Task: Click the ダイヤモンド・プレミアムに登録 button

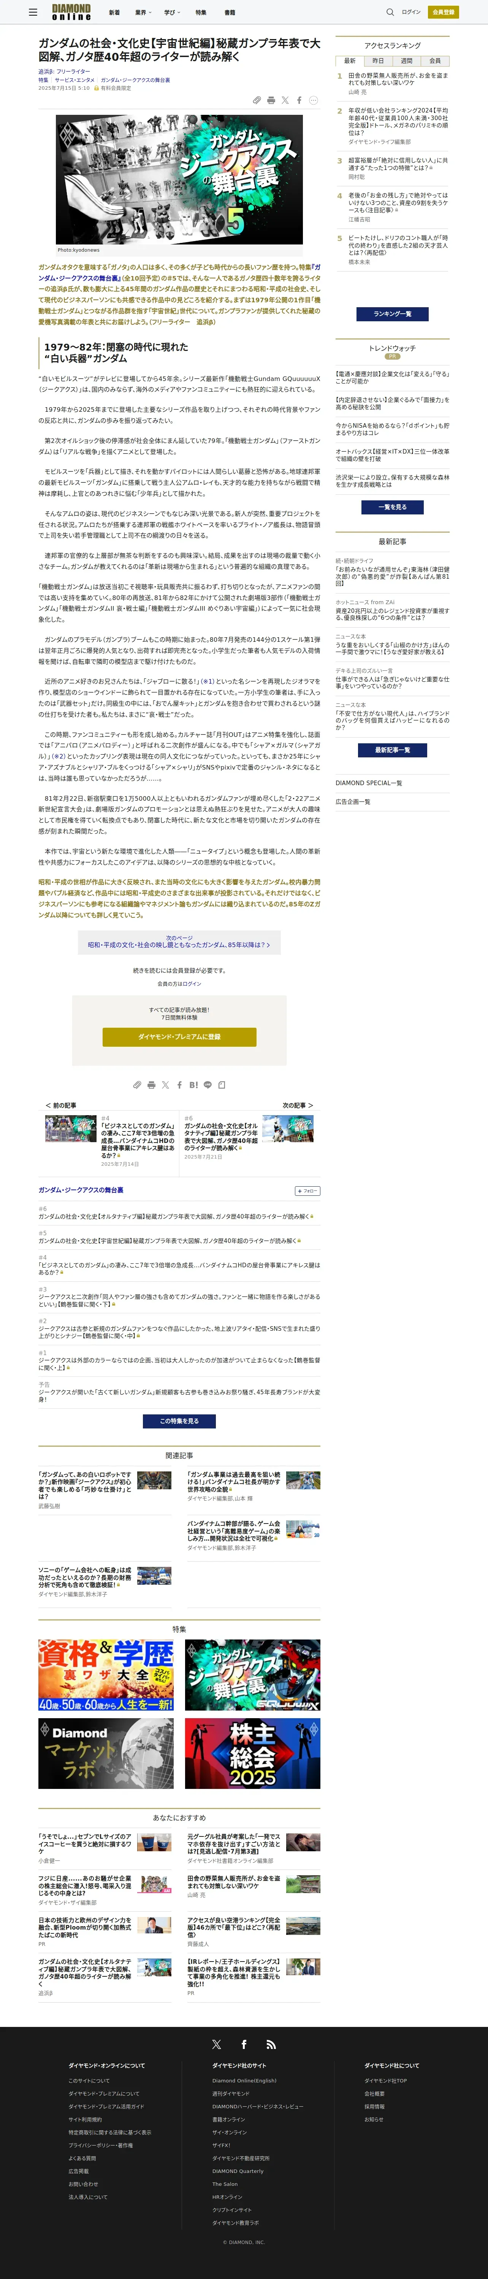Action: (x=179, y=1037)
